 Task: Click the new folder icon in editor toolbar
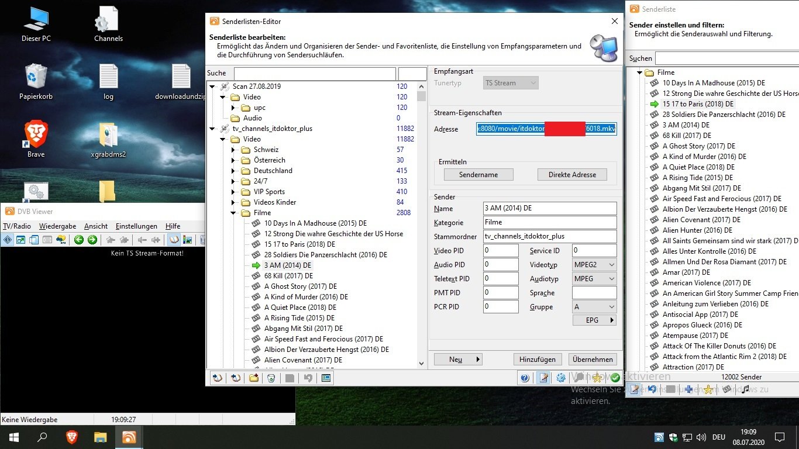[254, 378]
